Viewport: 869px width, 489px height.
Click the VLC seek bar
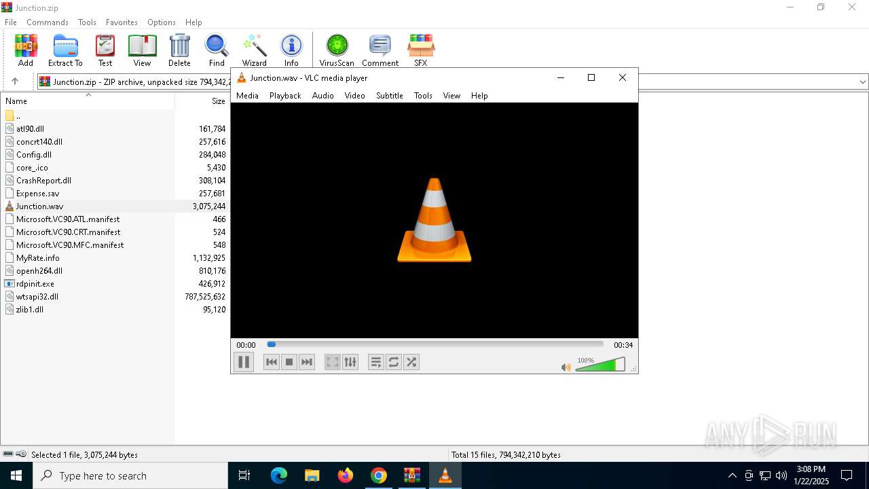(x=435, y=344)
